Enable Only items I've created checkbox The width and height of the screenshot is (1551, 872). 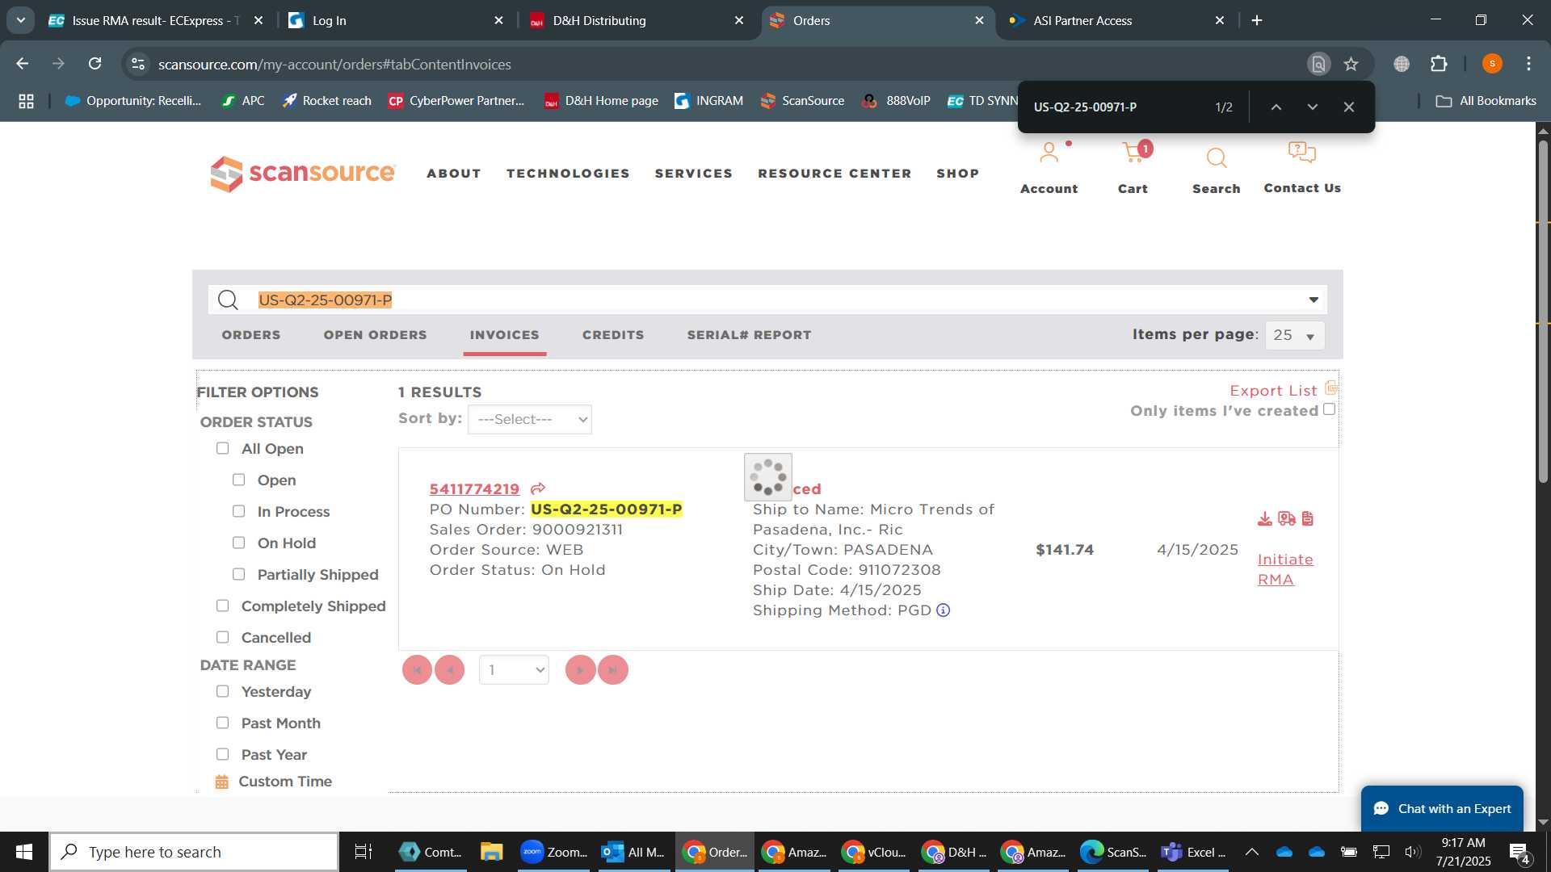point(1330,409)
